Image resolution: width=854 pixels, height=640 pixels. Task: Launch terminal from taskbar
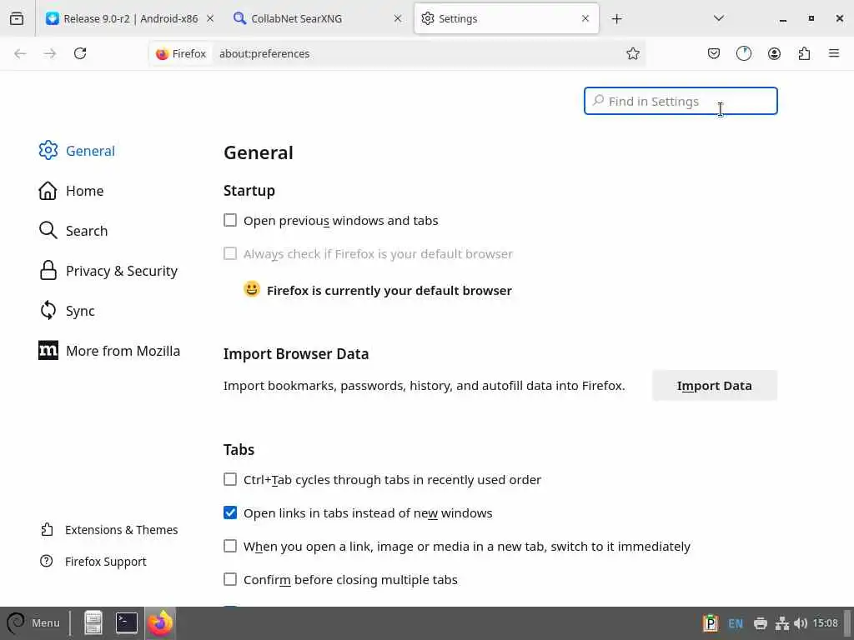[127, 623]
